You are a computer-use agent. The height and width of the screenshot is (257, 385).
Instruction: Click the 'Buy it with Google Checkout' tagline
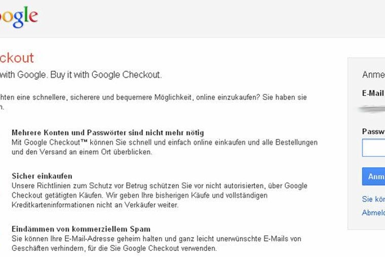coord(81,75)
